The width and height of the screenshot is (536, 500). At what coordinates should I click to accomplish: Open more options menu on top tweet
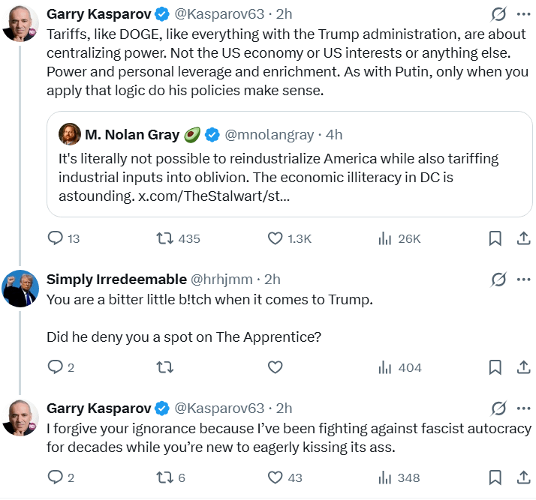524,14
